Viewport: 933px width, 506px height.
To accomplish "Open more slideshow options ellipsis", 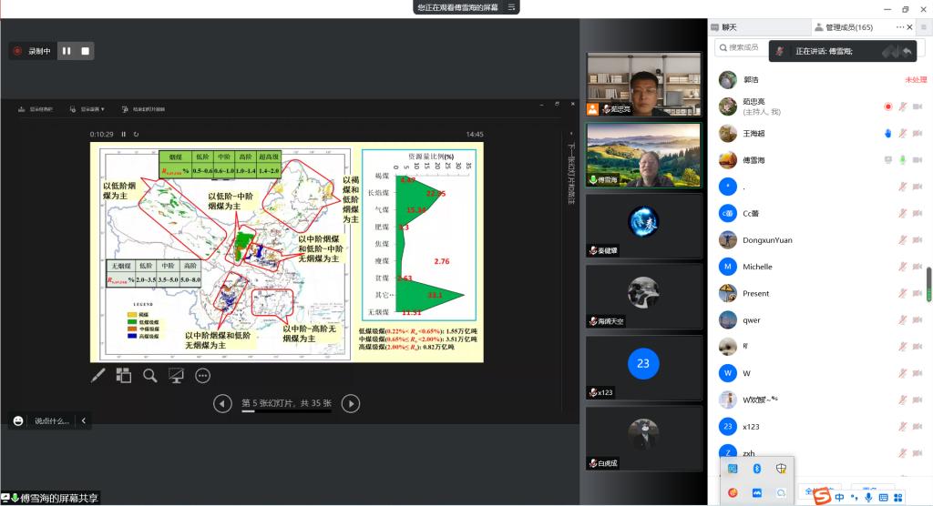I will pyautogui.click(x=202, y=375).
